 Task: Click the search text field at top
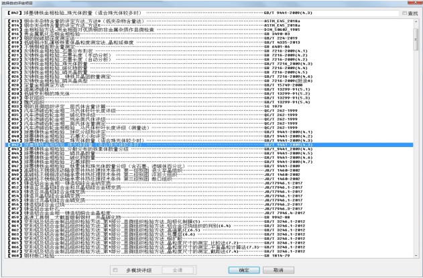pos(202,13)
